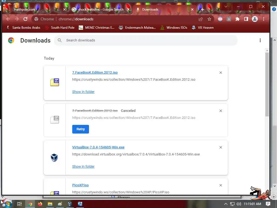The height and width of the screenshot is (208, 277).
Task: Reload the Chrome downloads page
Action: click(x=25, y=19)
